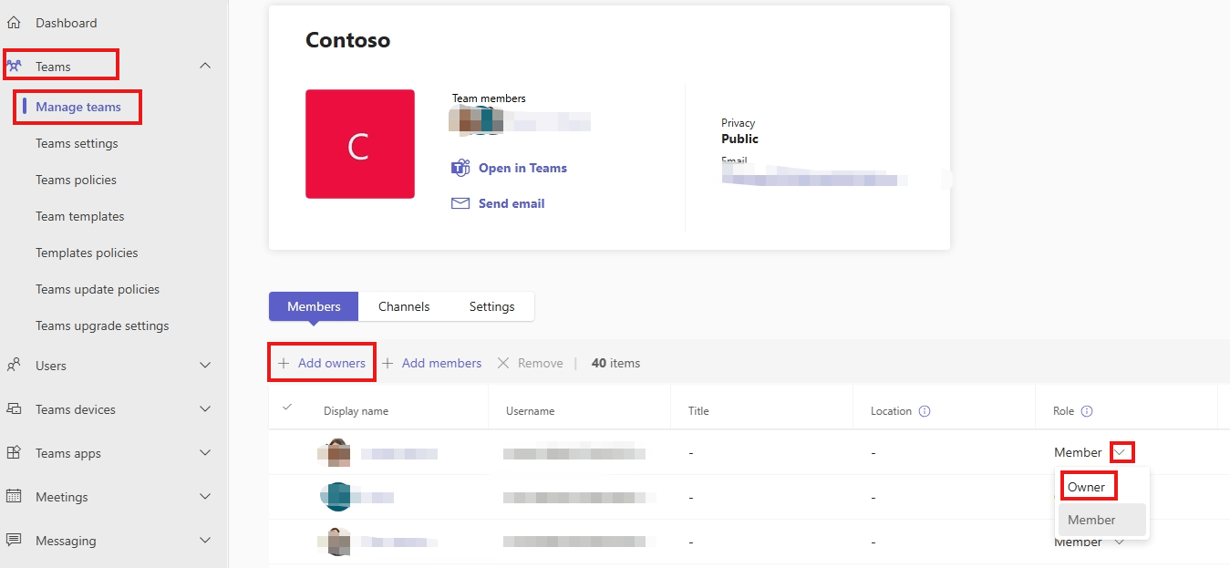
Task: Click the Open in Teams link
Action: (522, 168)
